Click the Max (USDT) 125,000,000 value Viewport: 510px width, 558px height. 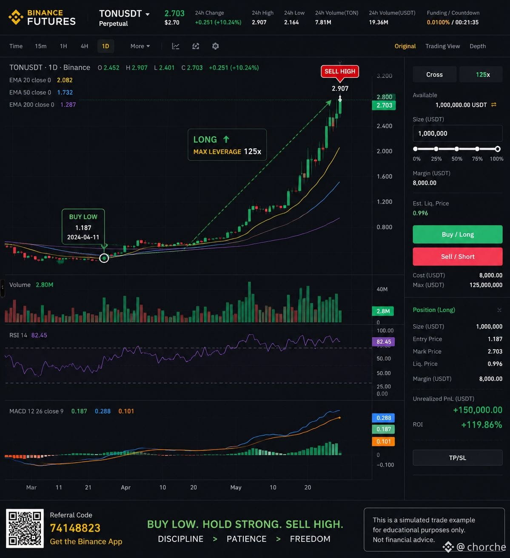pos(486,285)
